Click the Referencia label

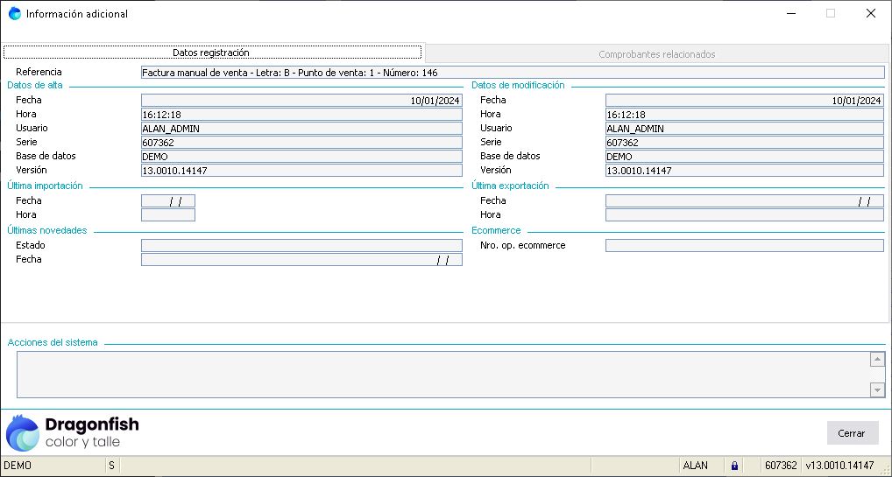(39, 72)
